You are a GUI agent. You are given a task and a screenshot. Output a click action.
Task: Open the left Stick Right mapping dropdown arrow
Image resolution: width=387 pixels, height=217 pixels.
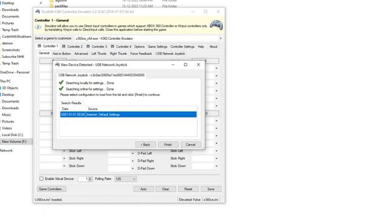(64, 159)
